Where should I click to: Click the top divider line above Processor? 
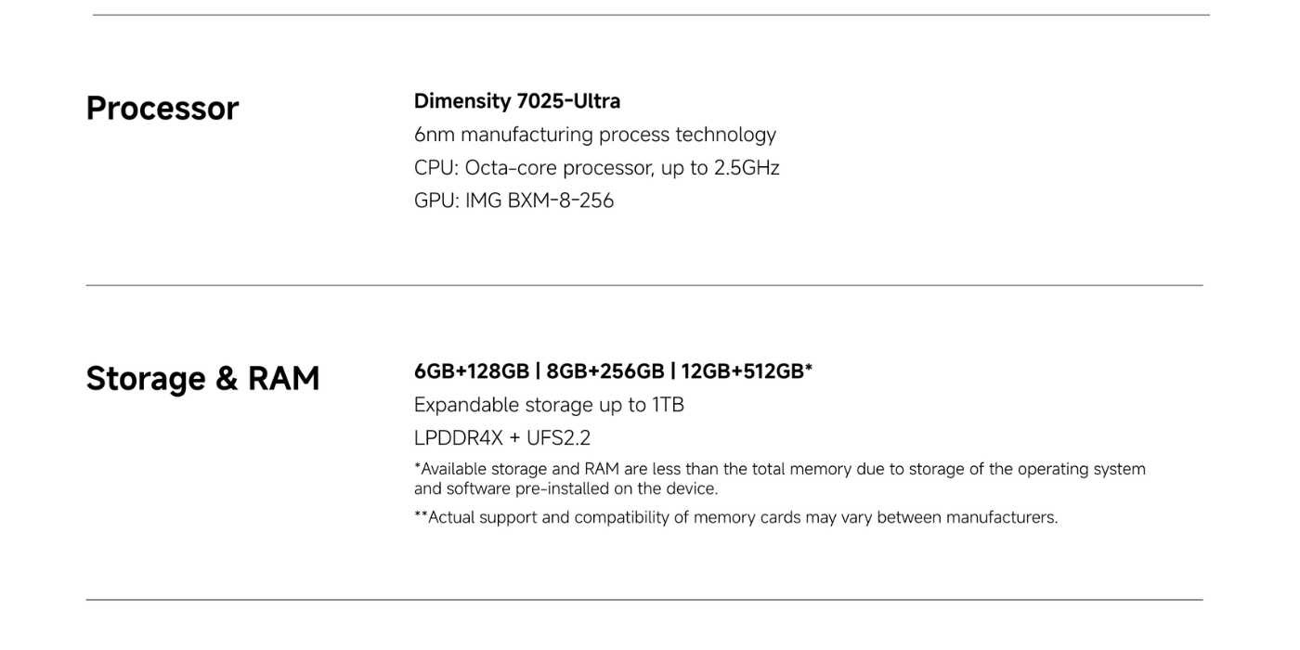pos(651,15)
